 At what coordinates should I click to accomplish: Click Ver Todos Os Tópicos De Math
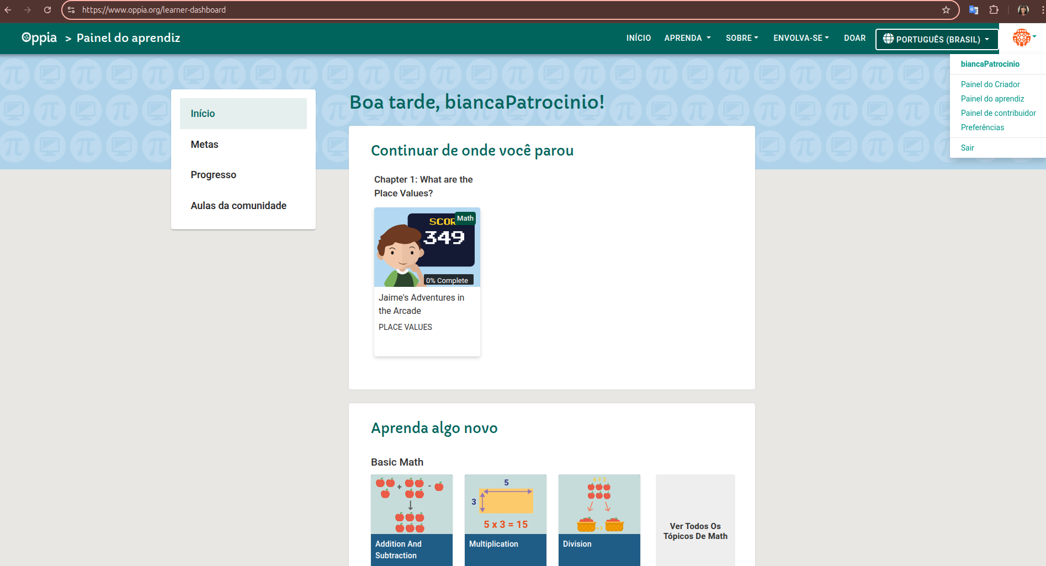(x=695, y=531)
